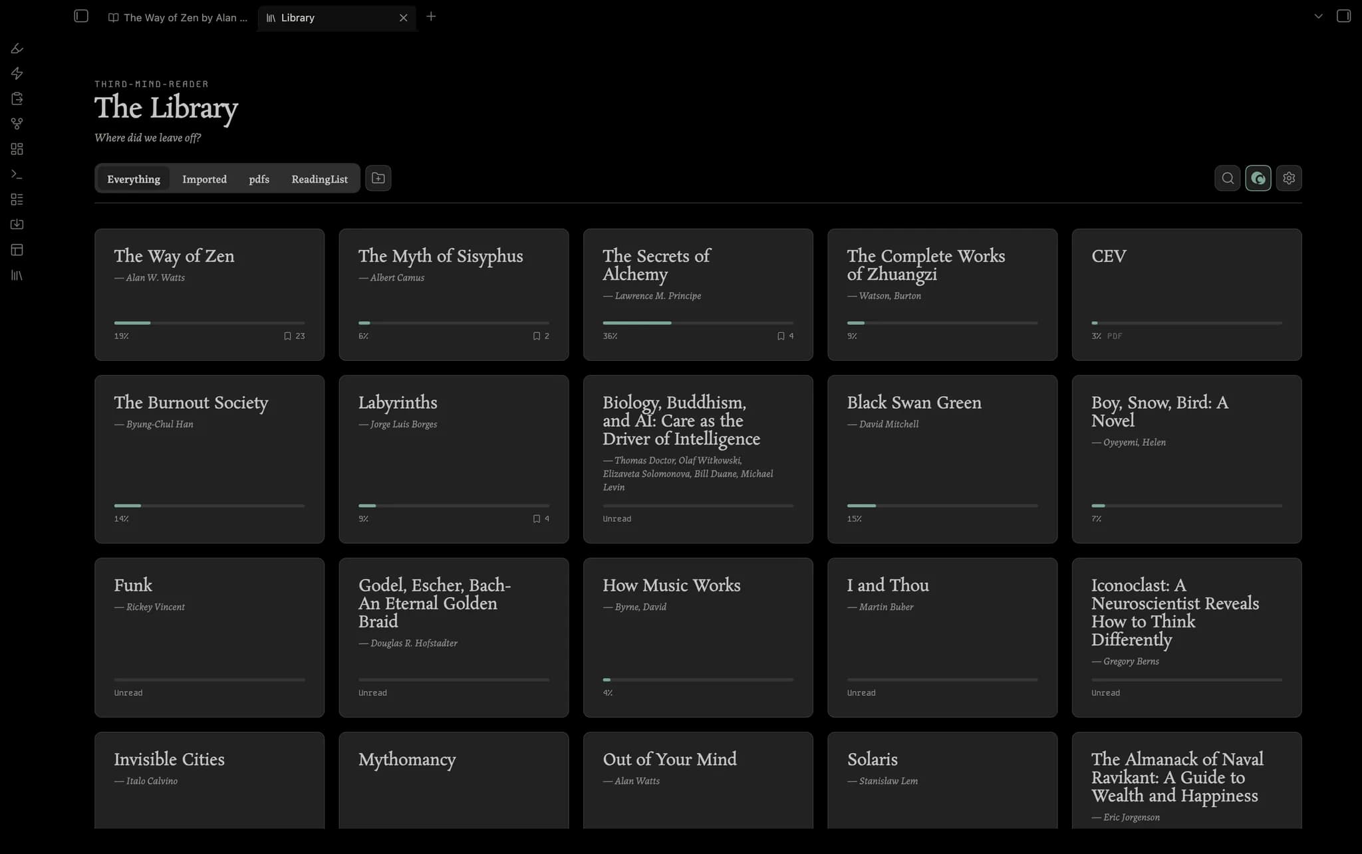Select the Everything filter tab

coord(134,179)
